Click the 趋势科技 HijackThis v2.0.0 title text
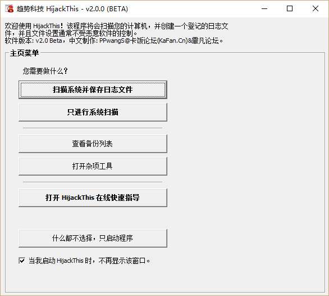 click(72, 9)
